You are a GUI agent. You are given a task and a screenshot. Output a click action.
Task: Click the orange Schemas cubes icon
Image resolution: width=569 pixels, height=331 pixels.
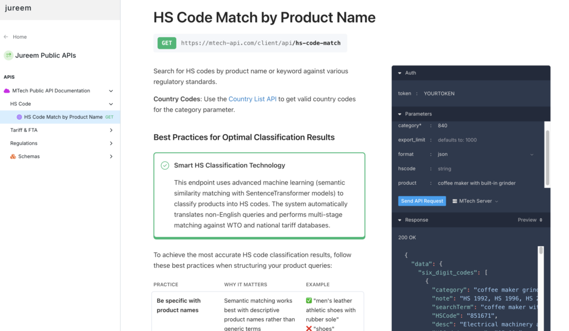(13, 156)
